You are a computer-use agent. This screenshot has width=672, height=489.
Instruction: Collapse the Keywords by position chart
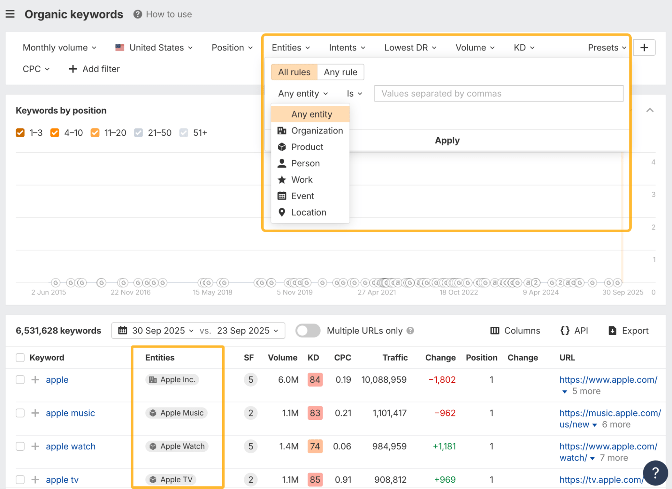point(650,110)
